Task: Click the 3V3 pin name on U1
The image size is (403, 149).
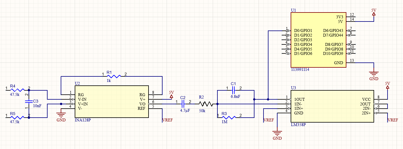Action: pos(339,17)
